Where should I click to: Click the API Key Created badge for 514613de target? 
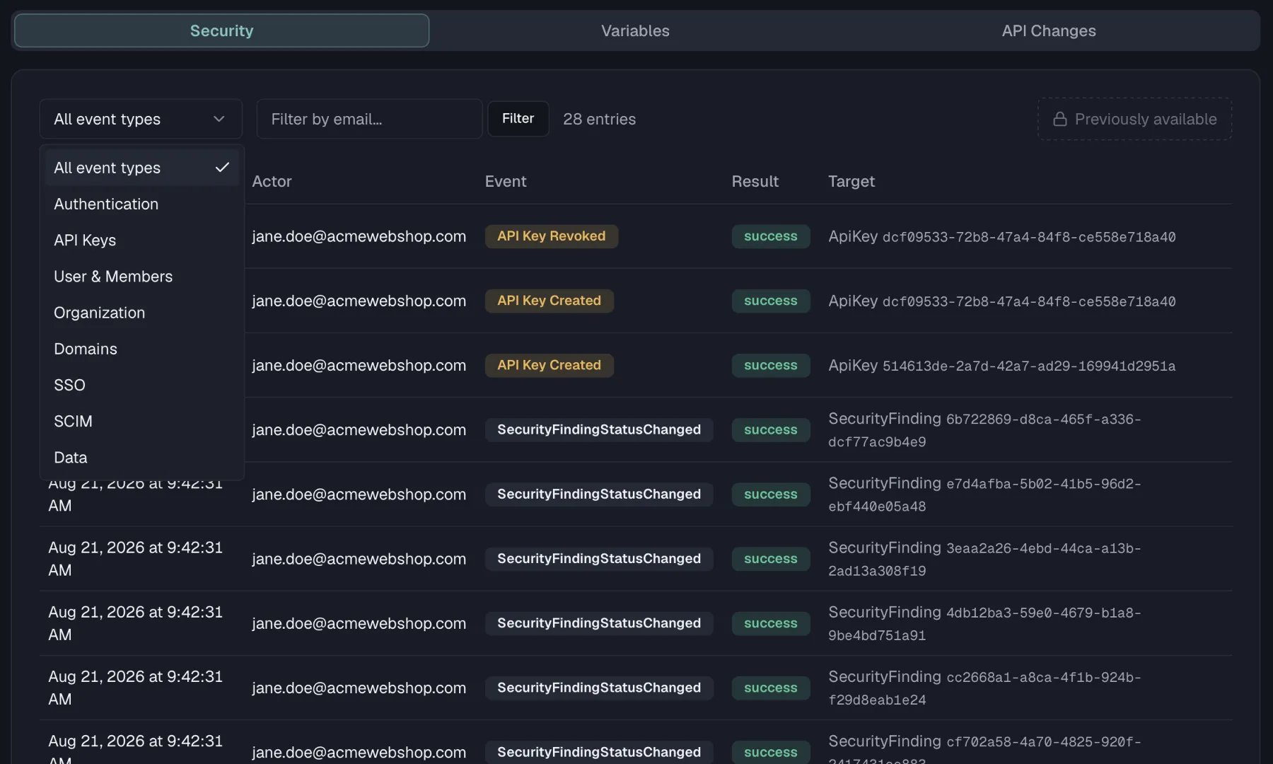point(549,365)
